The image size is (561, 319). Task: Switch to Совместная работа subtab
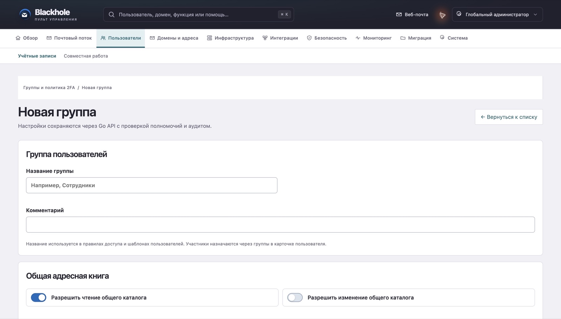click(86, 56)
